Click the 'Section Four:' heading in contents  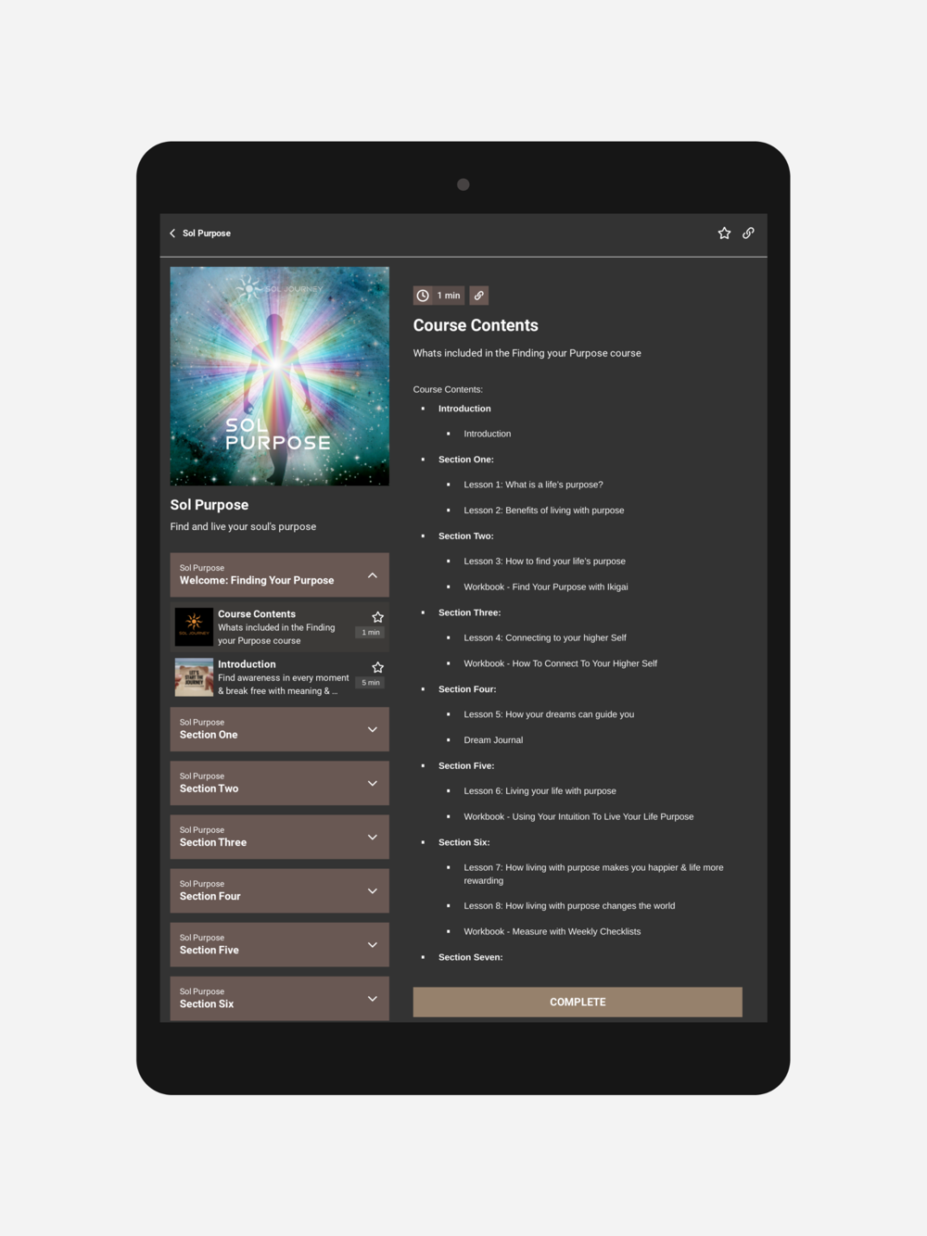click(467, 689)
